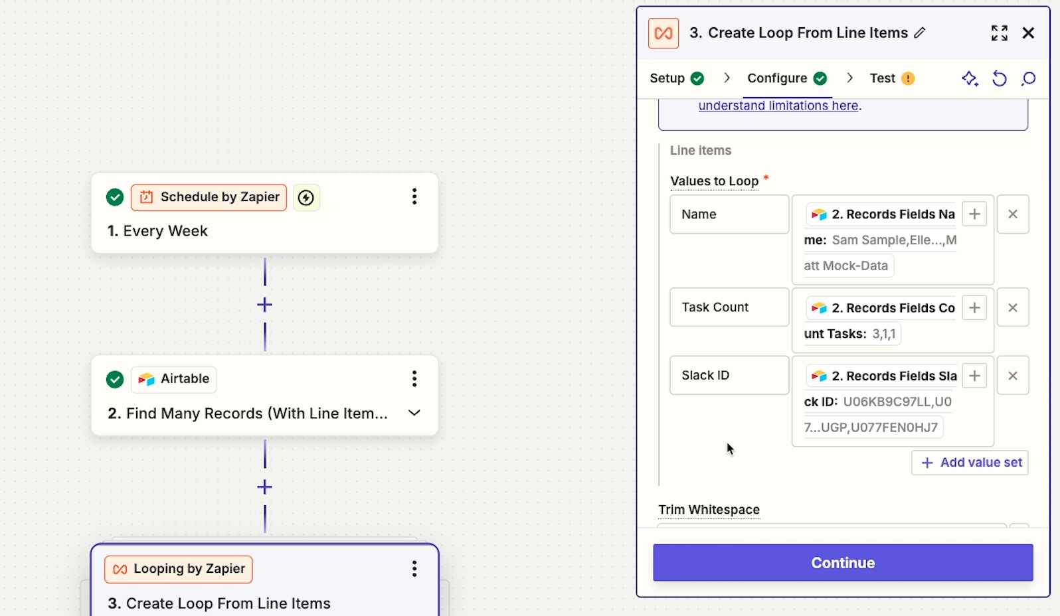1060x616 pixels.
Task: Close the step configuration panel
Action: tap(1028, 33)
